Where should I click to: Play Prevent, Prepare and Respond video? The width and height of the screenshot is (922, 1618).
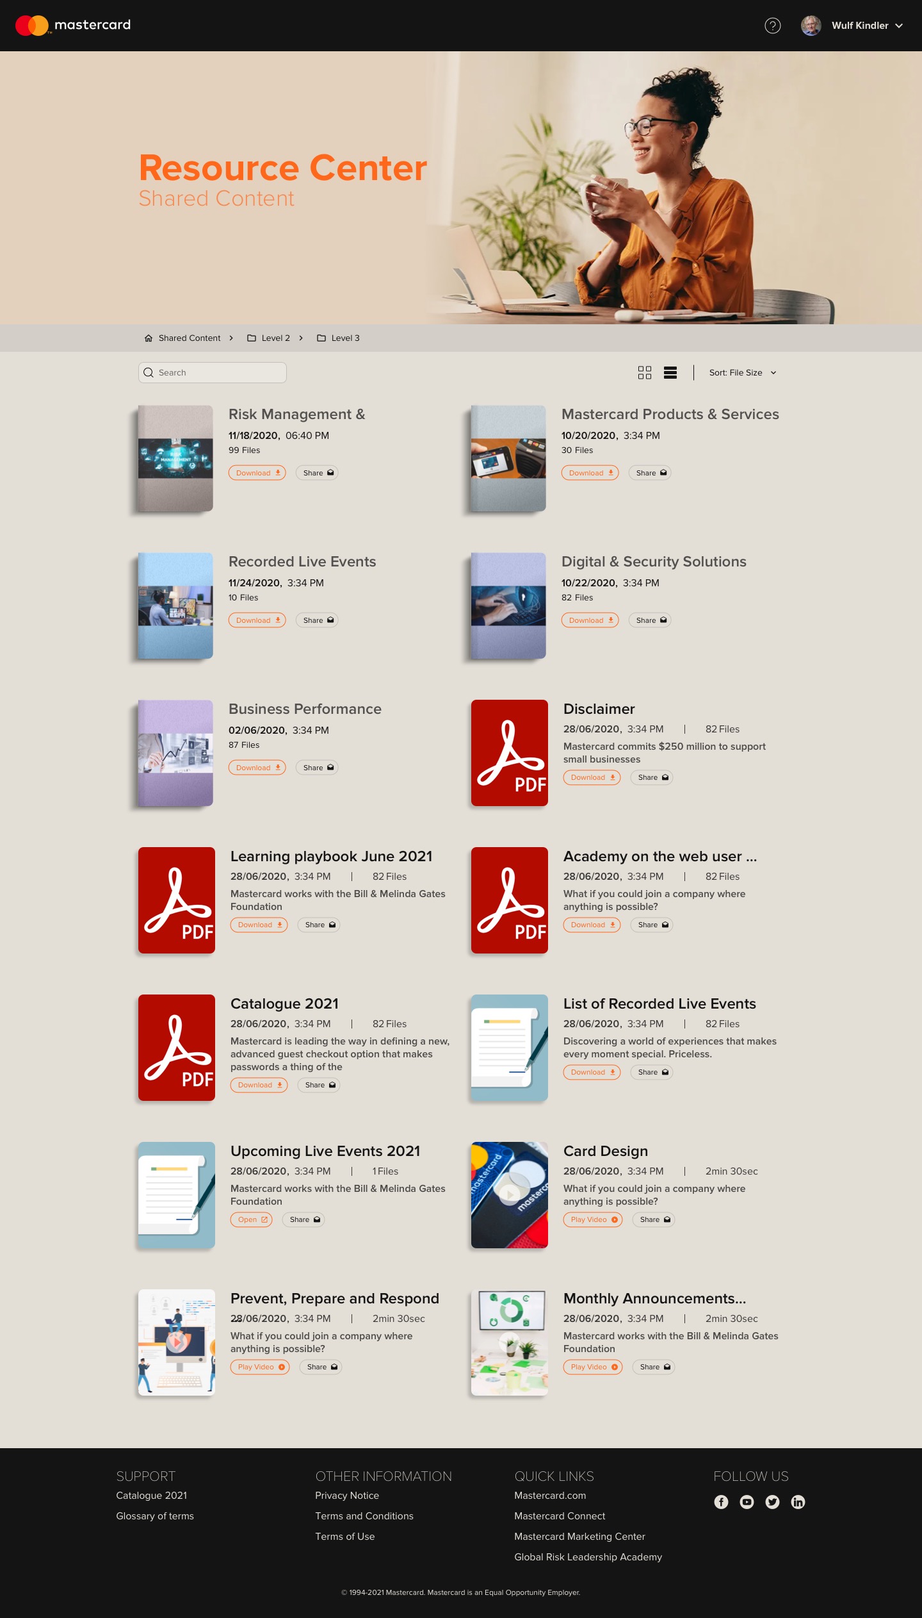(x=260, y=1367)
